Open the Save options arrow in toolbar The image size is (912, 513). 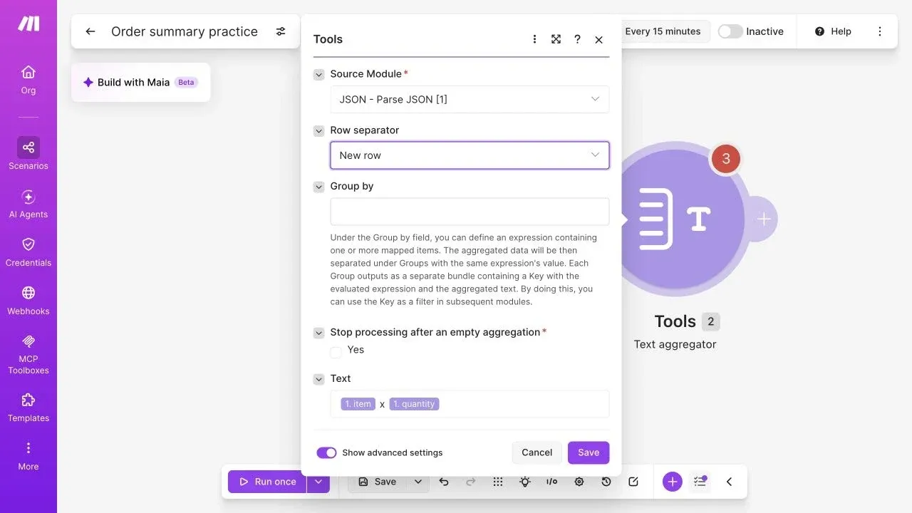[x=418, y=482]
